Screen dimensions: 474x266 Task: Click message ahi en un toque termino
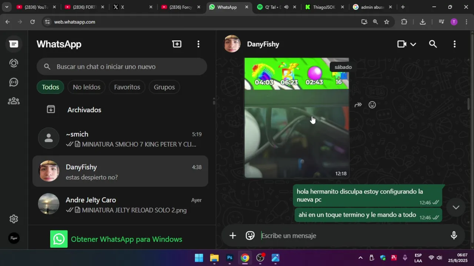368,215
